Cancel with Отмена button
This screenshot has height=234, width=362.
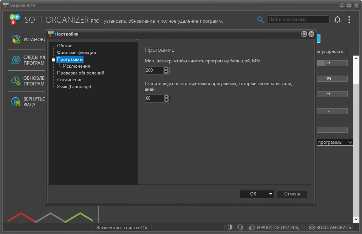[x=292, y=194]
